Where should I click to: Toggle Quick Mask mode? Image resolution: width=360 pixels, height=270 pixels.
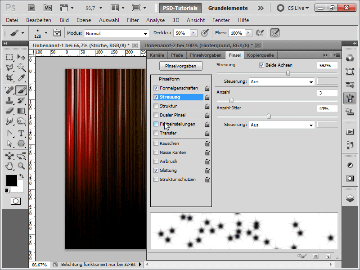[16, 201]
